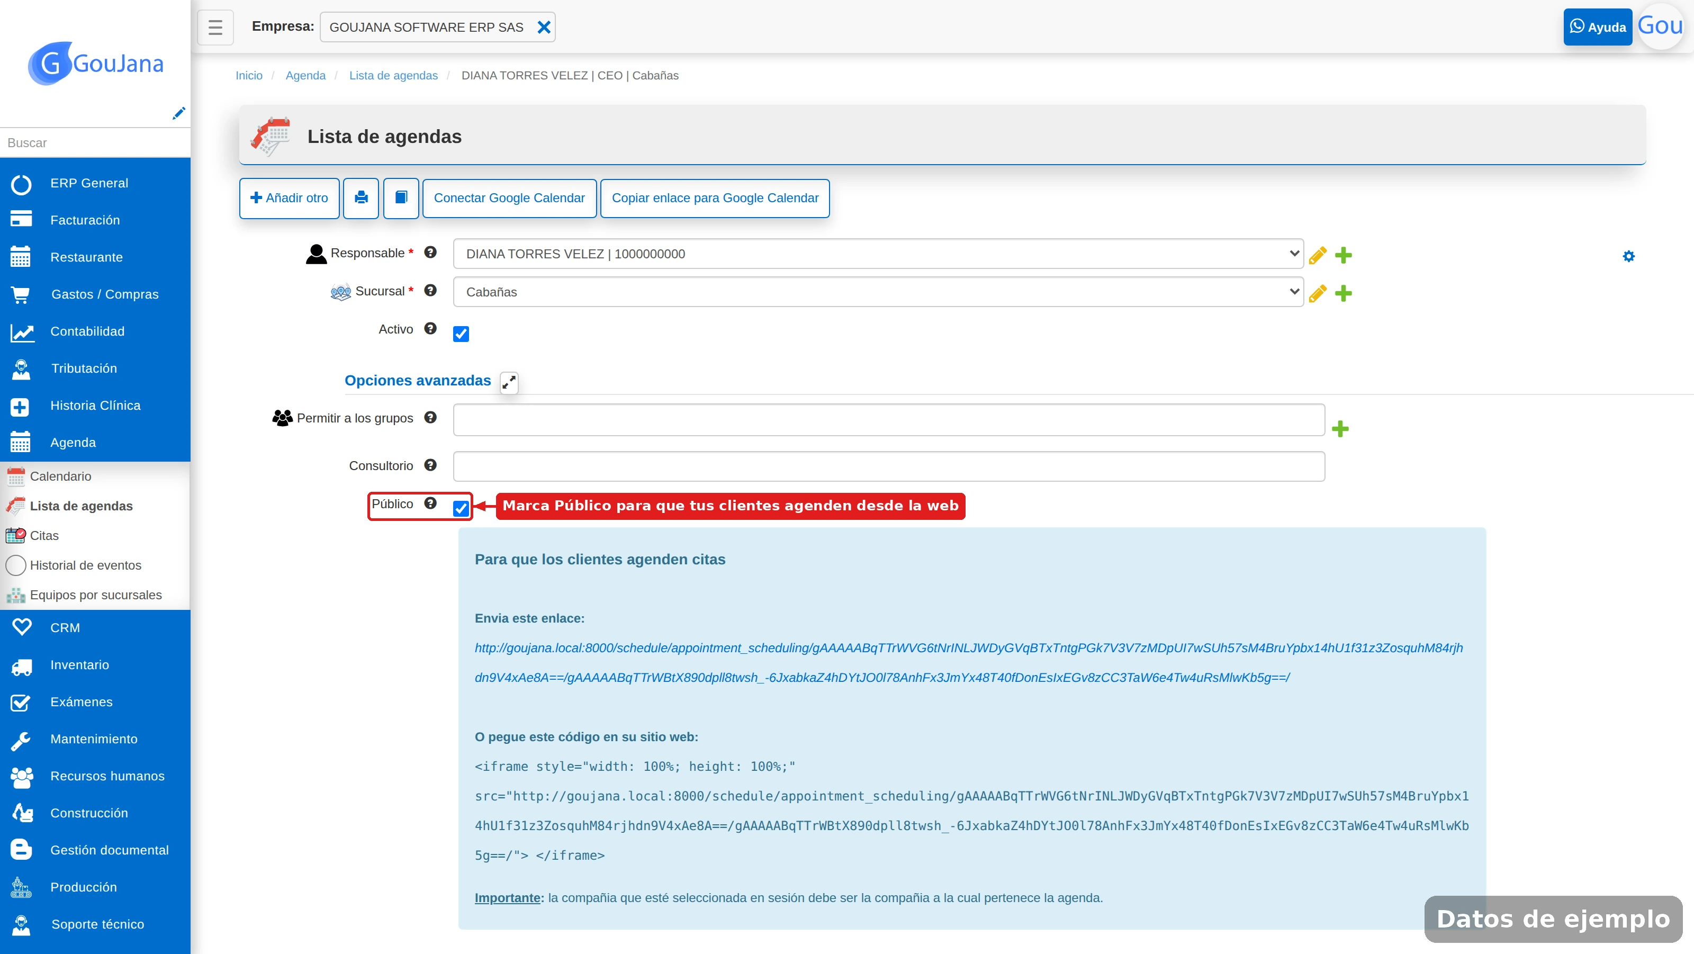Open the Ayuda WhatsApp help button
The width and height of the screenshot is (1694, 954).
click(1597, 27)
